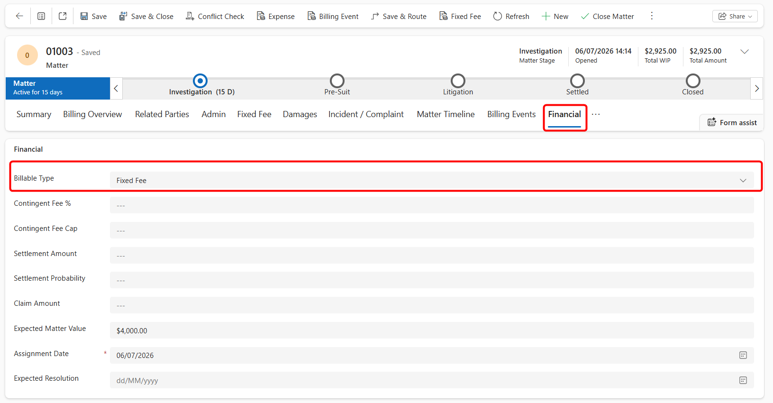Select the Financial tab
The width and height of the screenshot is (773, 403).
pyautogui.click(x=564, y=114)
